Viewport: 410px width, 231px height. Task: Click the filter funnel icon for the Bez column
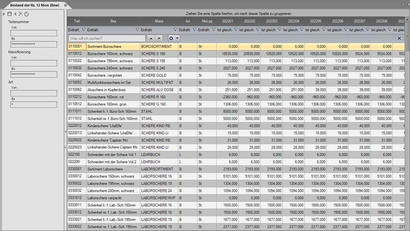[137, 30]
